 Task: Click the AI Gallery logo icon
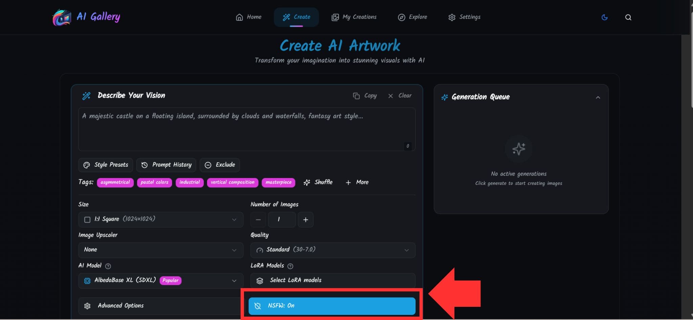62,17
